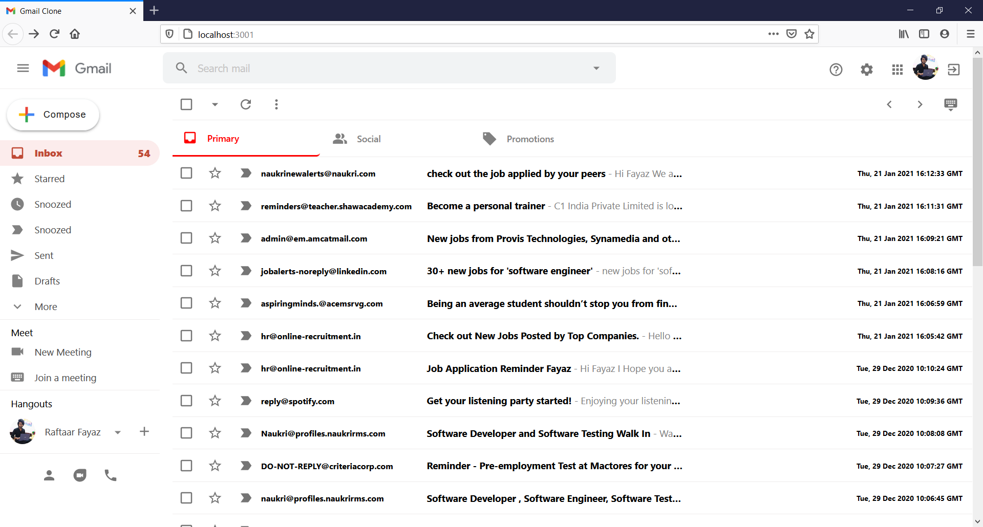Open Raftaar Fayaz hangouts status dropdown

coord(118,432)
